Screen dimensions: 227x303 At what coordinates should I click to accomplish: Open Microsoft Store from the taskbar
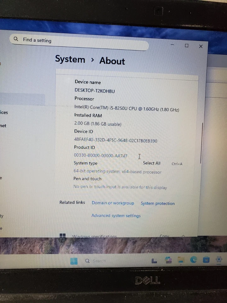(206, 259)
